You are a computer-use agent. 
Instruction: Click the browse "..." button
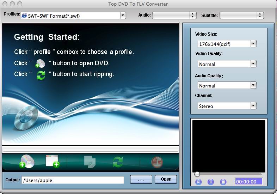(x=141, y=180)
